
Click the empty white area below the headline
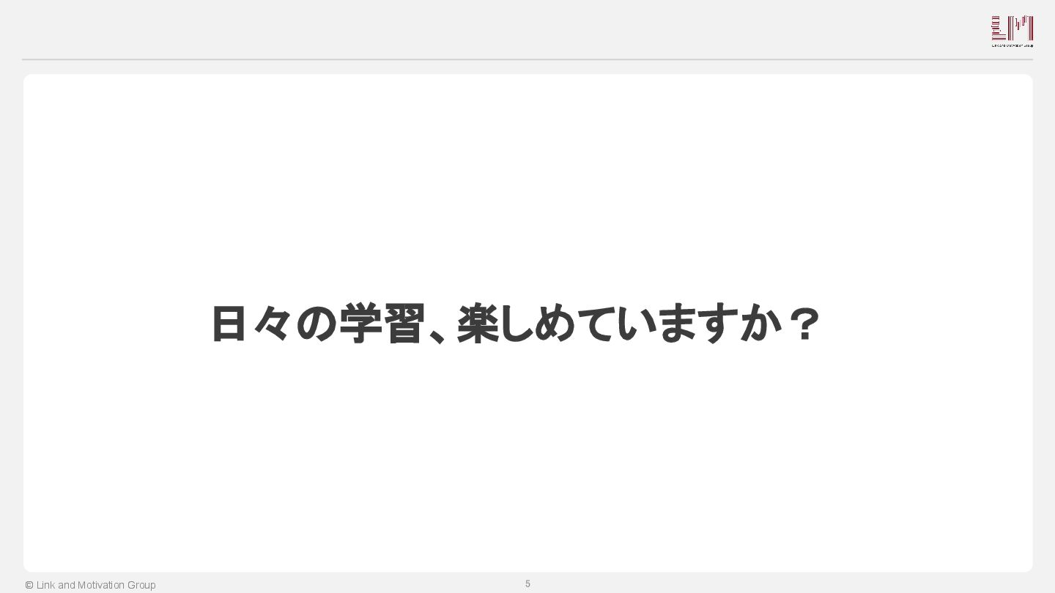pos(527,461)
